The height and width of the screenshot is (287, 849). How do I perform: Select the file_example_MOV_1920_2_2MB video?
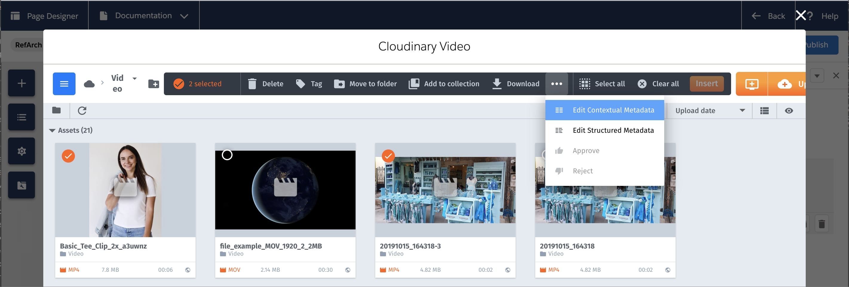coord(227,155)
